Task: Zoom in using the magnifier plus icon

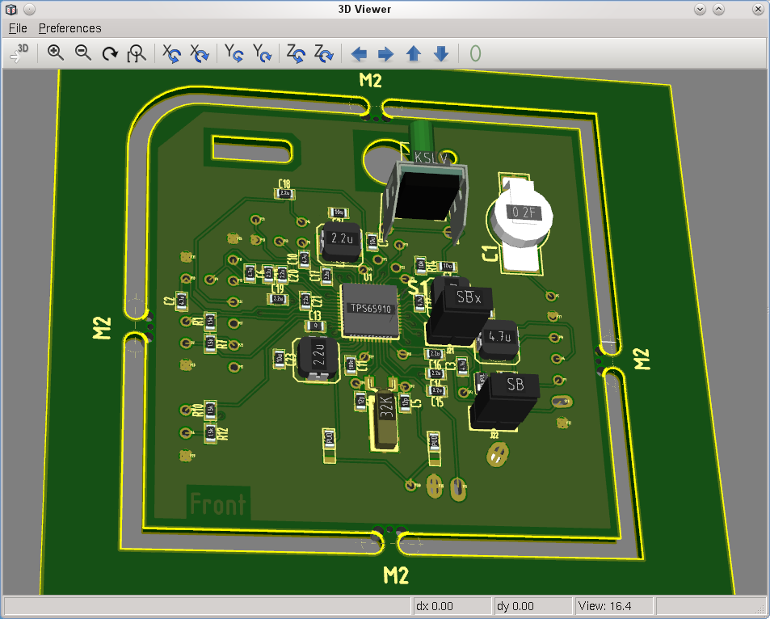Action: (x=56, y=53)
